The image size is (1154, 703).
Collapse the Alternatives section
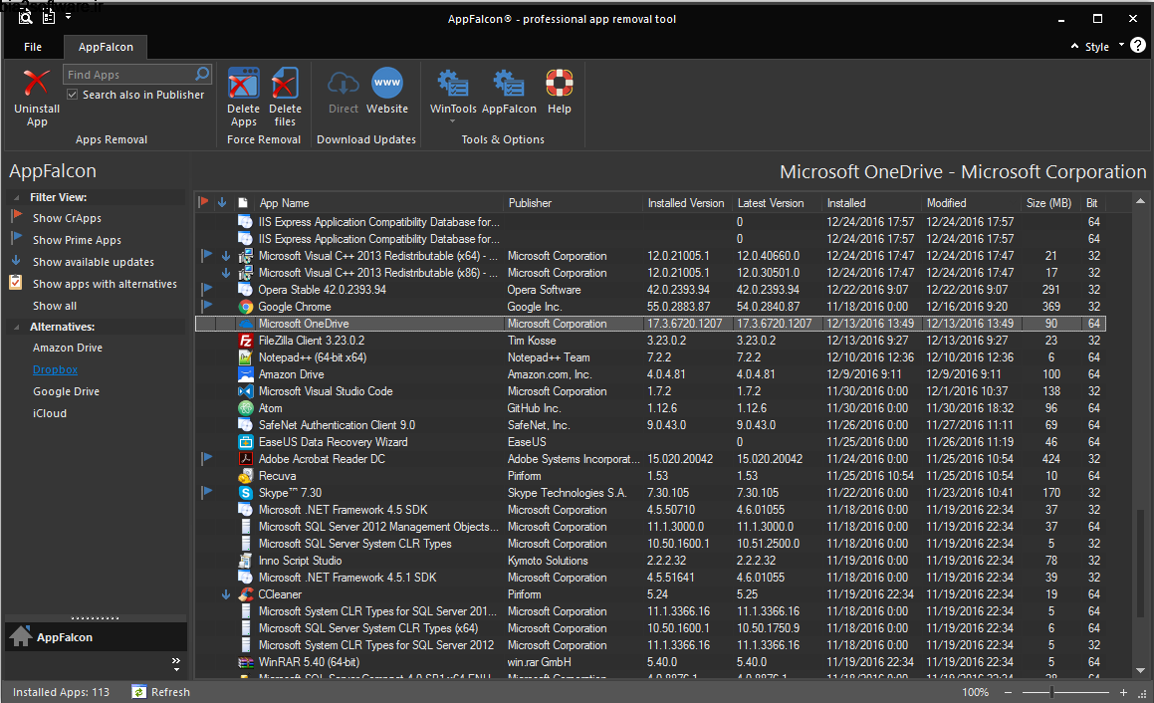click(18, 327)
